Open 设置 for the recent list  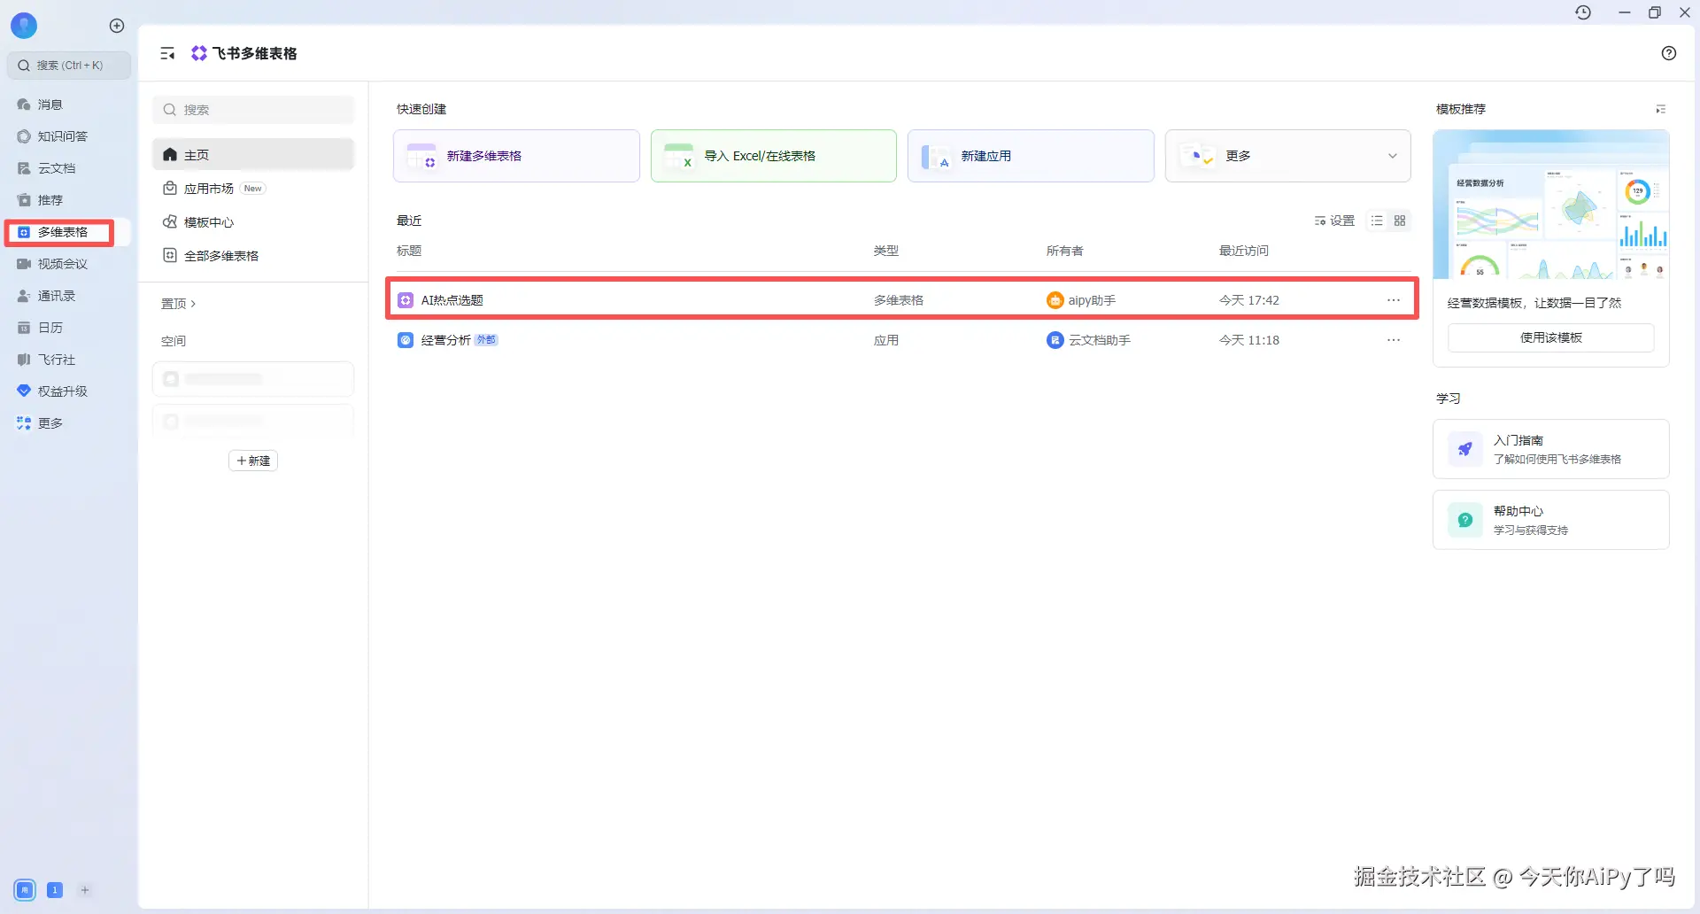pos(1334,221)
